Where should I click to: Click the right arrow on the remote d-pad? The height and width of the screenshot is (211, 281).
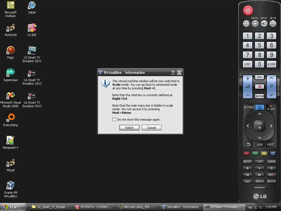[271, 126]
